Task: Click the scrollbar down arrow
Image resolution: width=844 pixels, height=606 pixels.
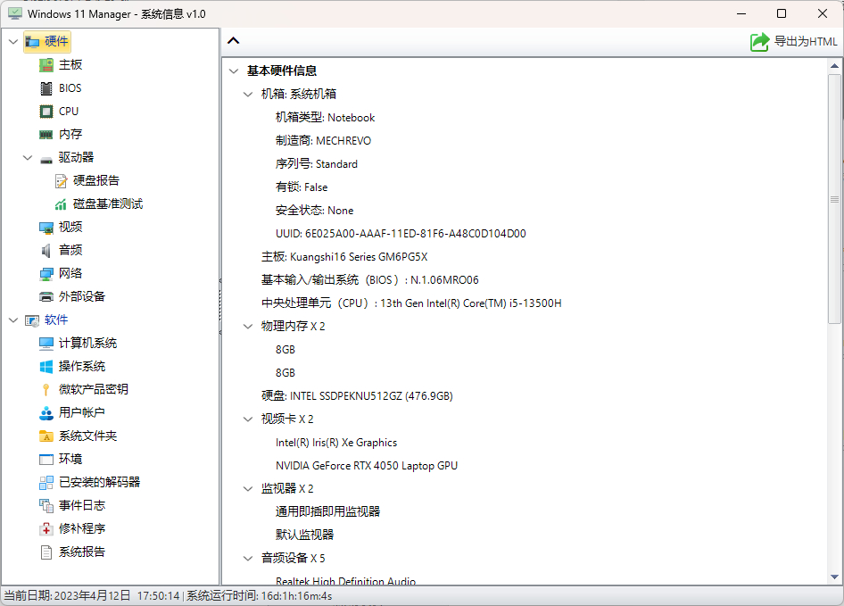Action: pos(834,577)
